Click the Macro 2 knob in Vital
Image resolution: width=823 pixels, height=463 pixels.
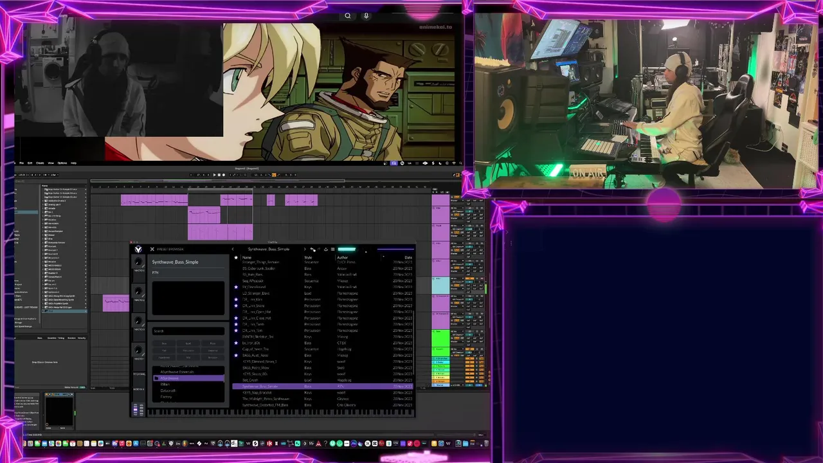(x=138, y=291)
